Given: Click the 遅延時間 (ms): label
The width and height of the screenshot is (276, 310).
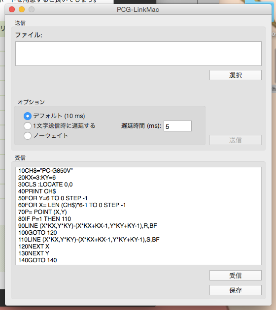Looking at the screenshot, I should coord(141,126).
